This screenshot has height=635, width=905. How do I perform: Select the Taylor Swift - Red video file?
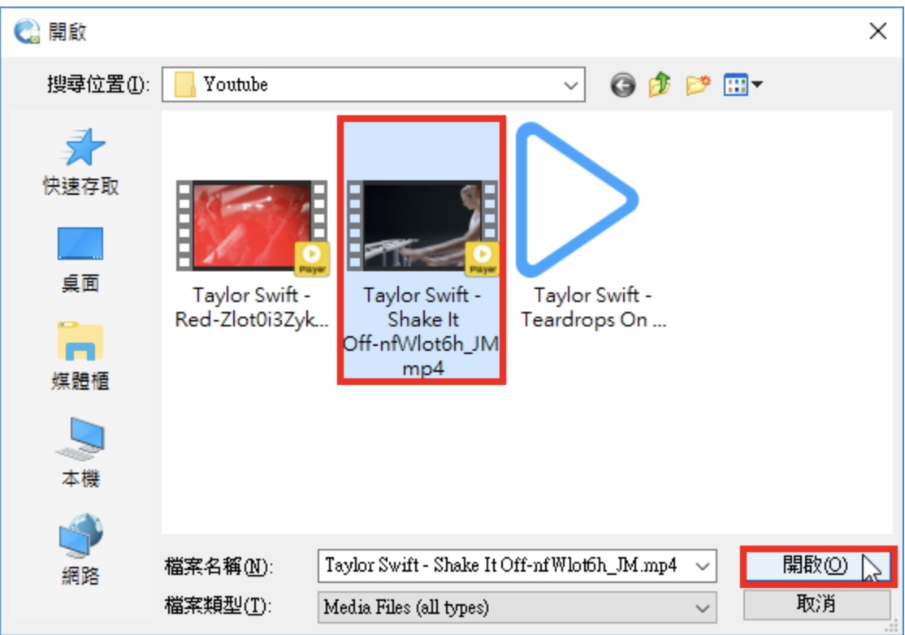(x=252, y=254)
